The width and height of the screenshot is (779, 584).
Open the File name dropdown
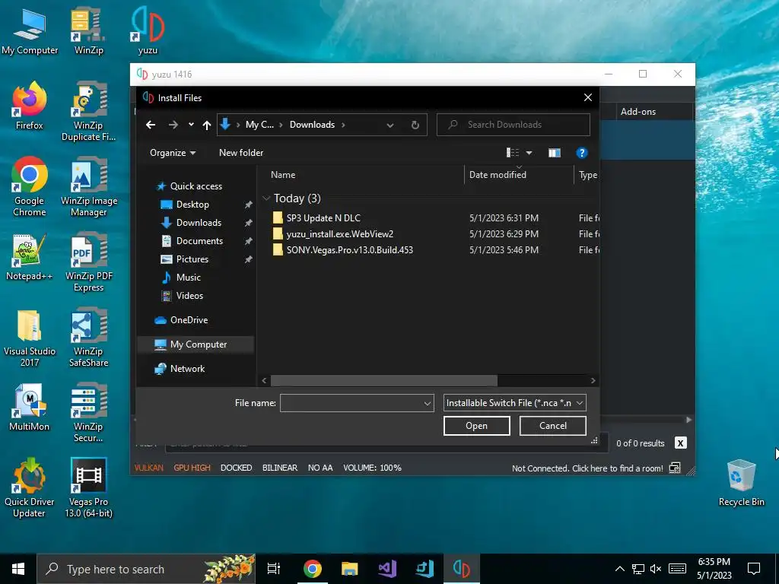click(428, 403)
